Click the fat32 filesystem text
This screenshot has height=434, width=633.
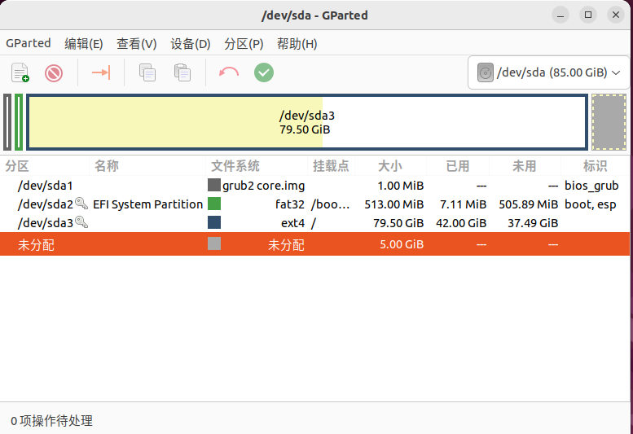pyautogui.click(x=290, y=204)
